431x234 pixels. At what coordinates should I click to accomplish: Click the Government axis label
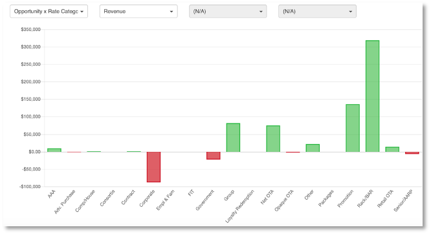click(204, 200)
